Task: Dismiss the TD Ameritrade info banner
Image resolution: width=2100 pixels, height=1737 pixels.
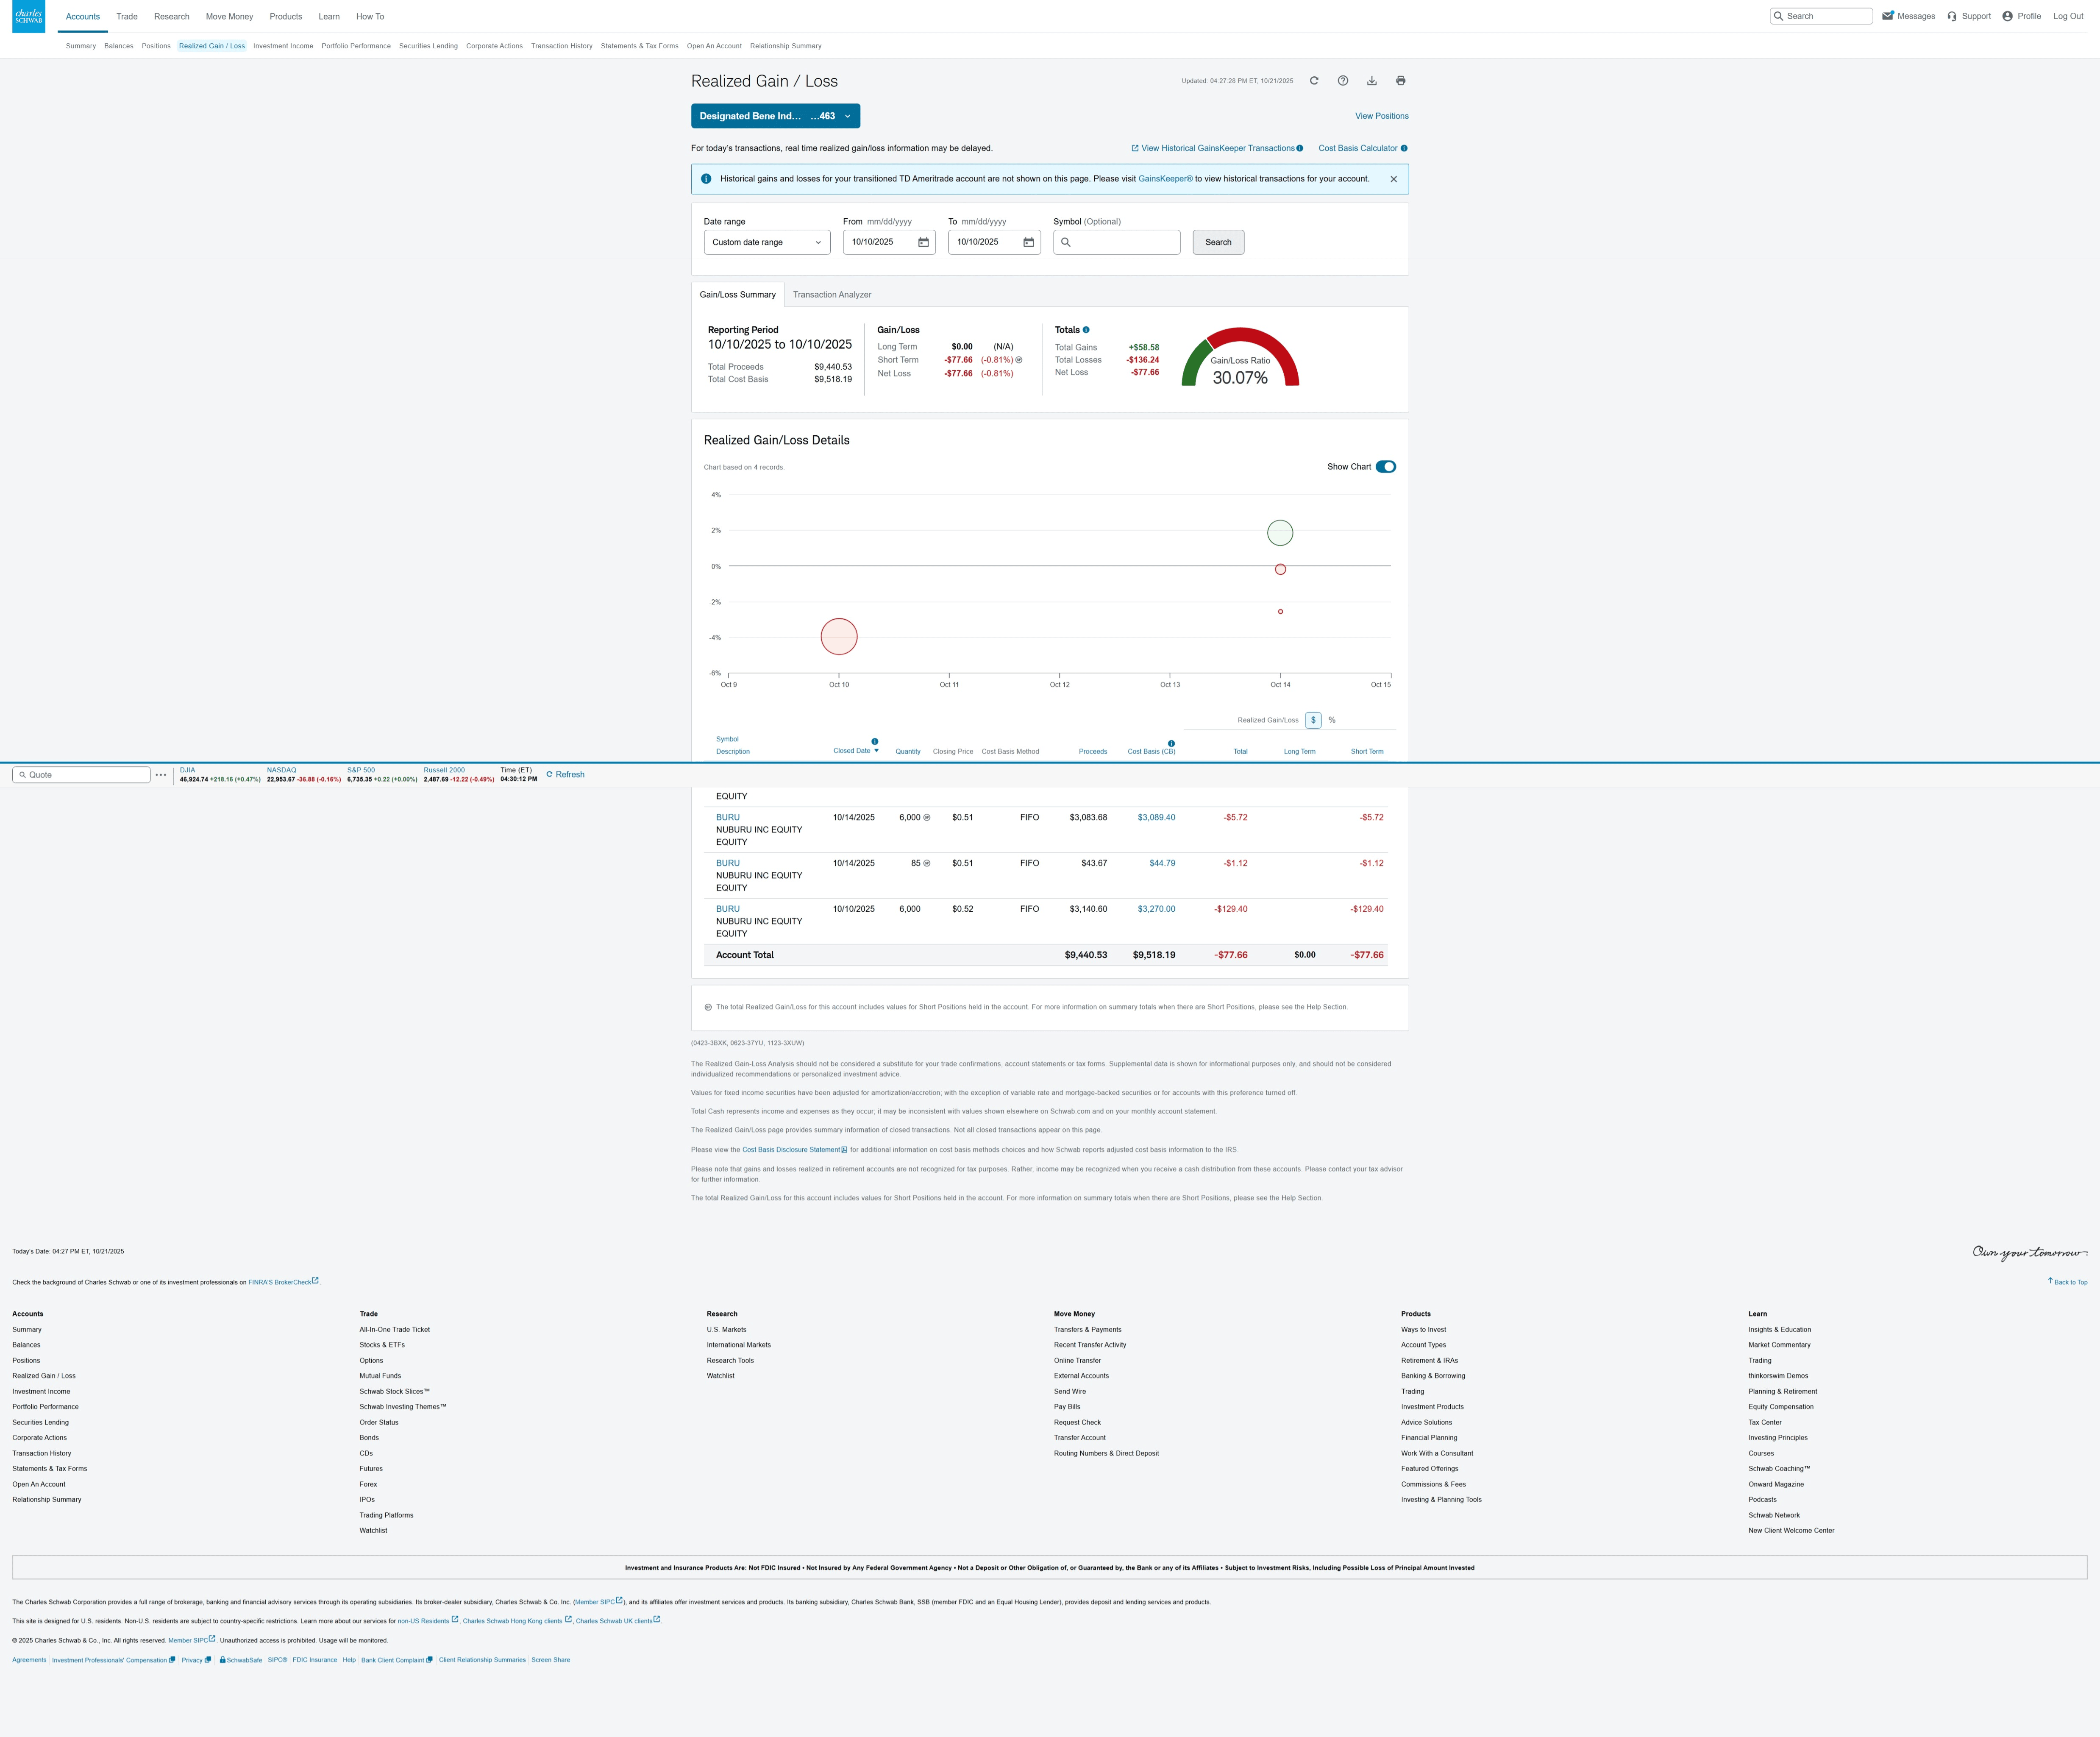Action: point(1393,179)
